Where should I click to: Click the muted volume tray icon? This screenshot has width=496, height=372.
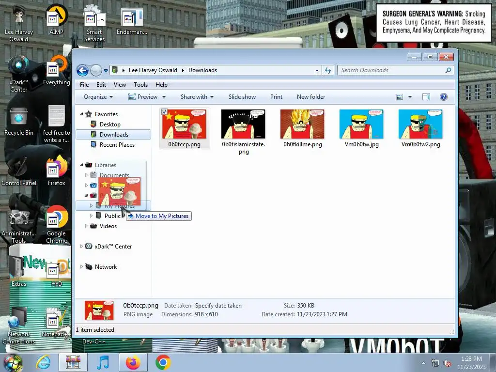tap(447, 363)
